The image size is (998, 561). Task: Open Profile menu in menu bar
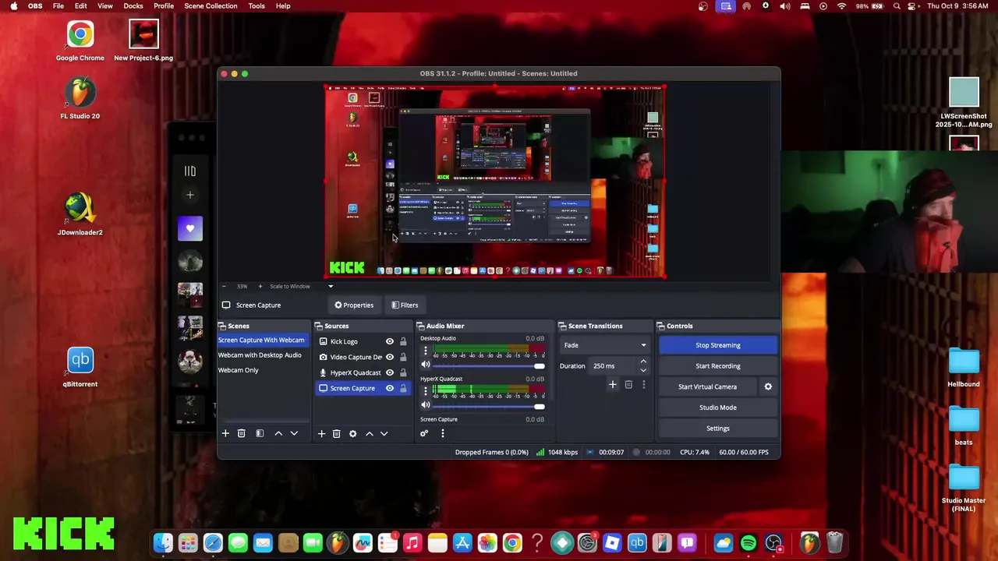164,5
